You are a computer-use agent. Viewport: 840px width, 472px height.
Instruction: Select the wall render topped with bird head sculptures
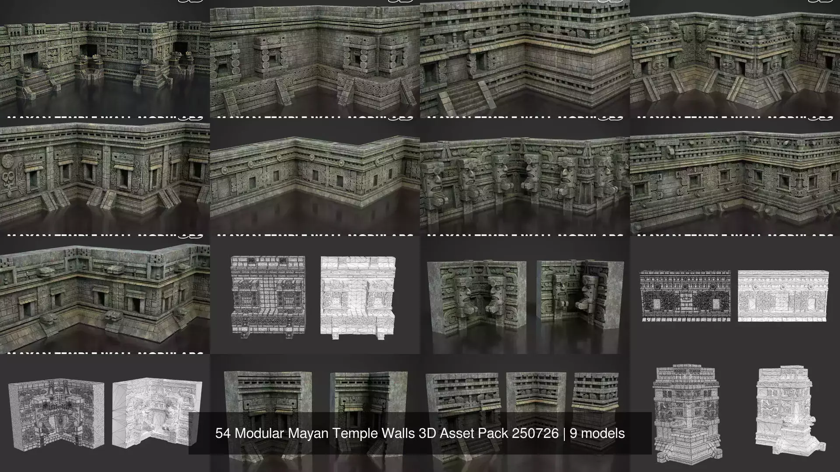735,59
